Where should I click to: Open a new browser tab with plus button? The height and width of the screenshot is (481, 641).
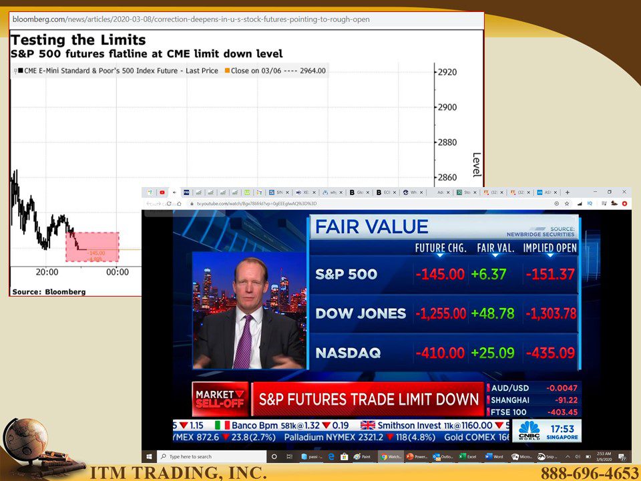click(567, 192)
